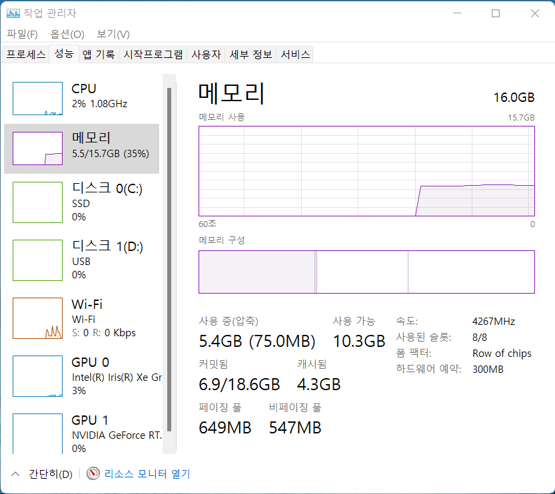The height and width of the screenshot is (494, 555).
Task: Collapse view with the 간단히 chevron
Action: click(x=15, y=474)
